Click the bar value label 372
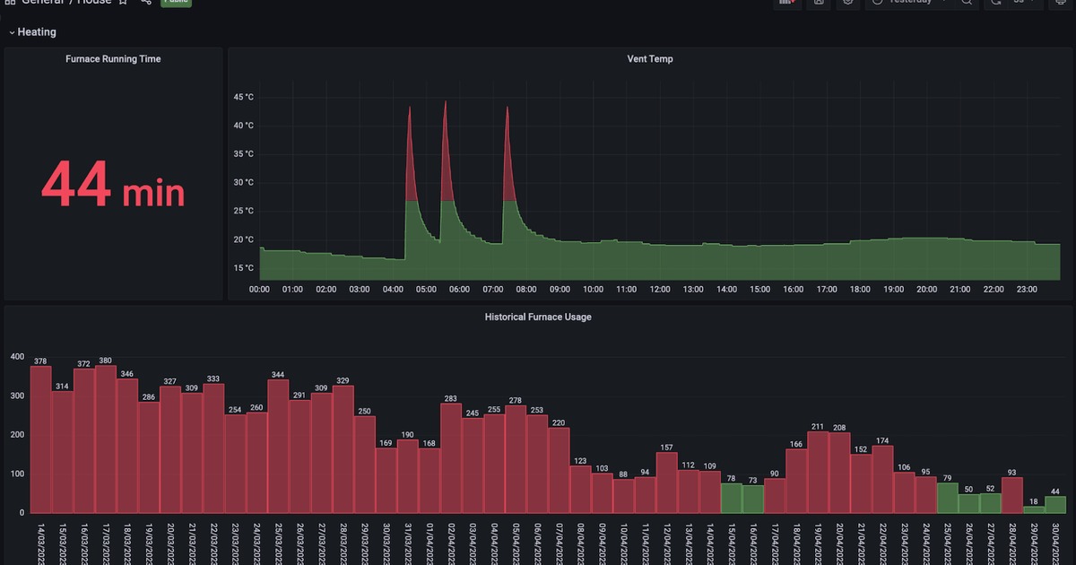 click(x=83, y=364)
